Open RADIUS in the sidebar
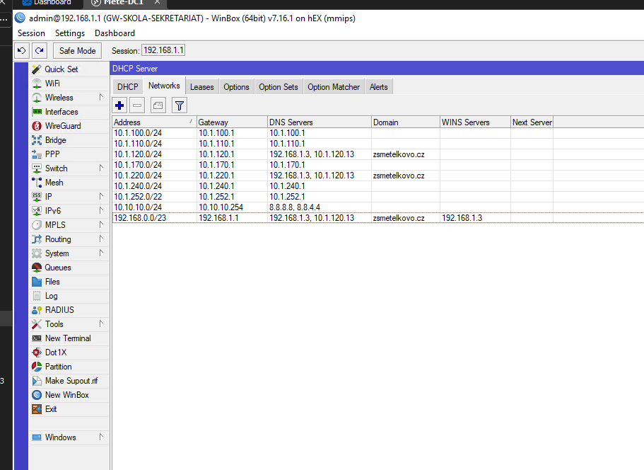This screenshot has height=470, width=644. 59,310
